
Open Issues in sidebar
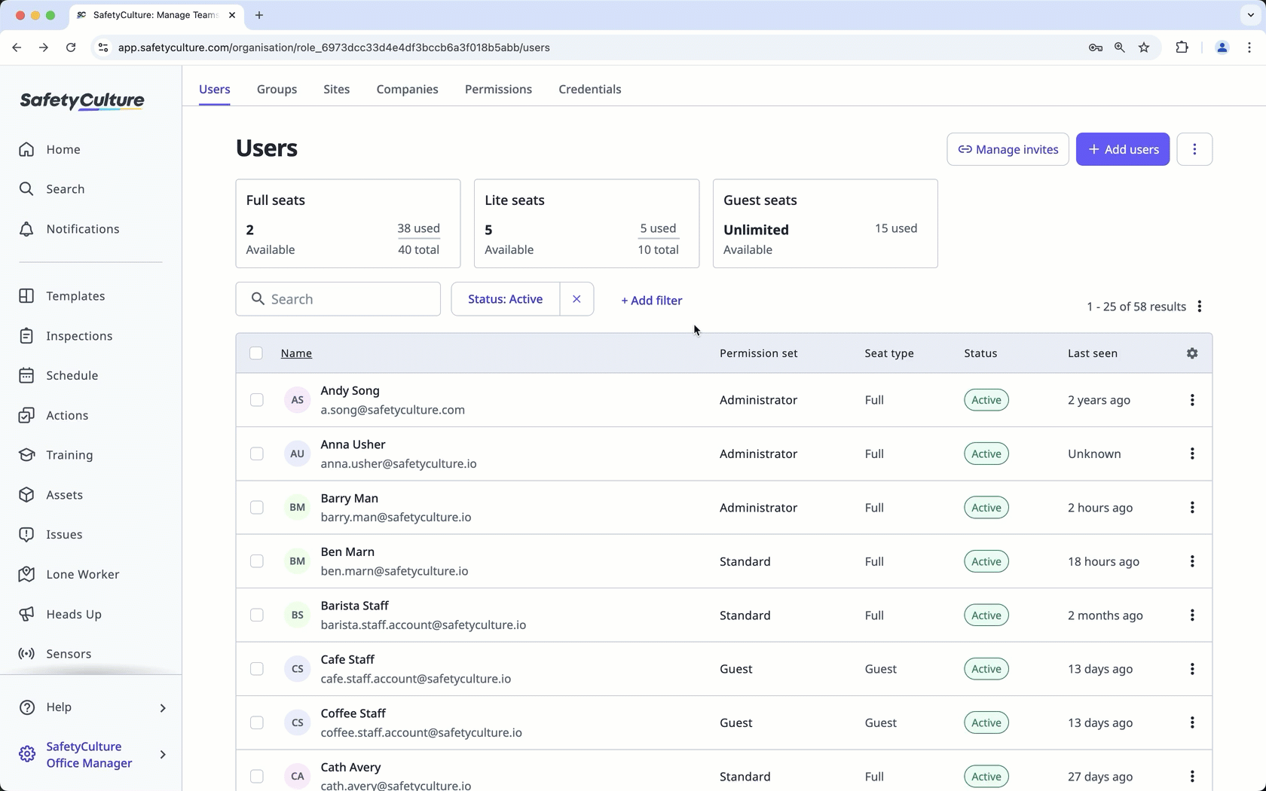tap(50, 535)
